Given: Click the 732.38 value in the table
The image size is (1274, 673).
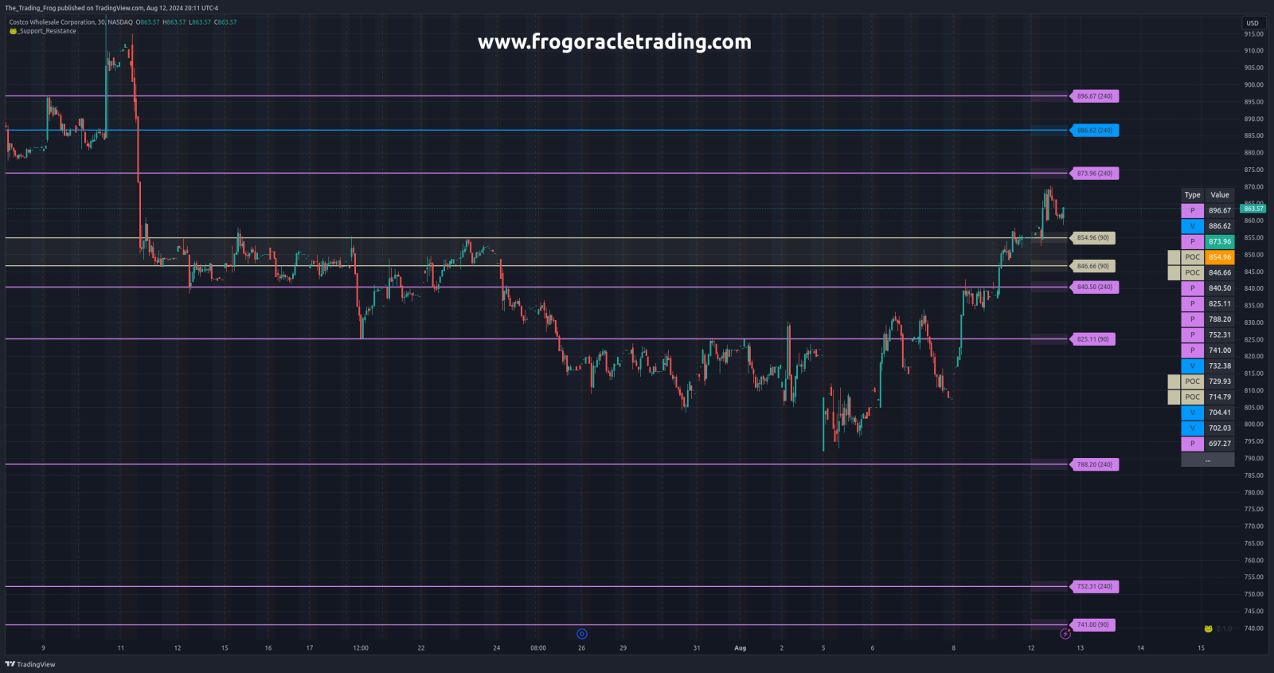Looking at the screenshot, I should tap(1220, 366).
